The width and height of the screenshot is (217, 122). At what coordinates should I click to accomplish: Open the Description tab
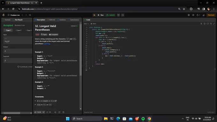[x=40, y=20]
